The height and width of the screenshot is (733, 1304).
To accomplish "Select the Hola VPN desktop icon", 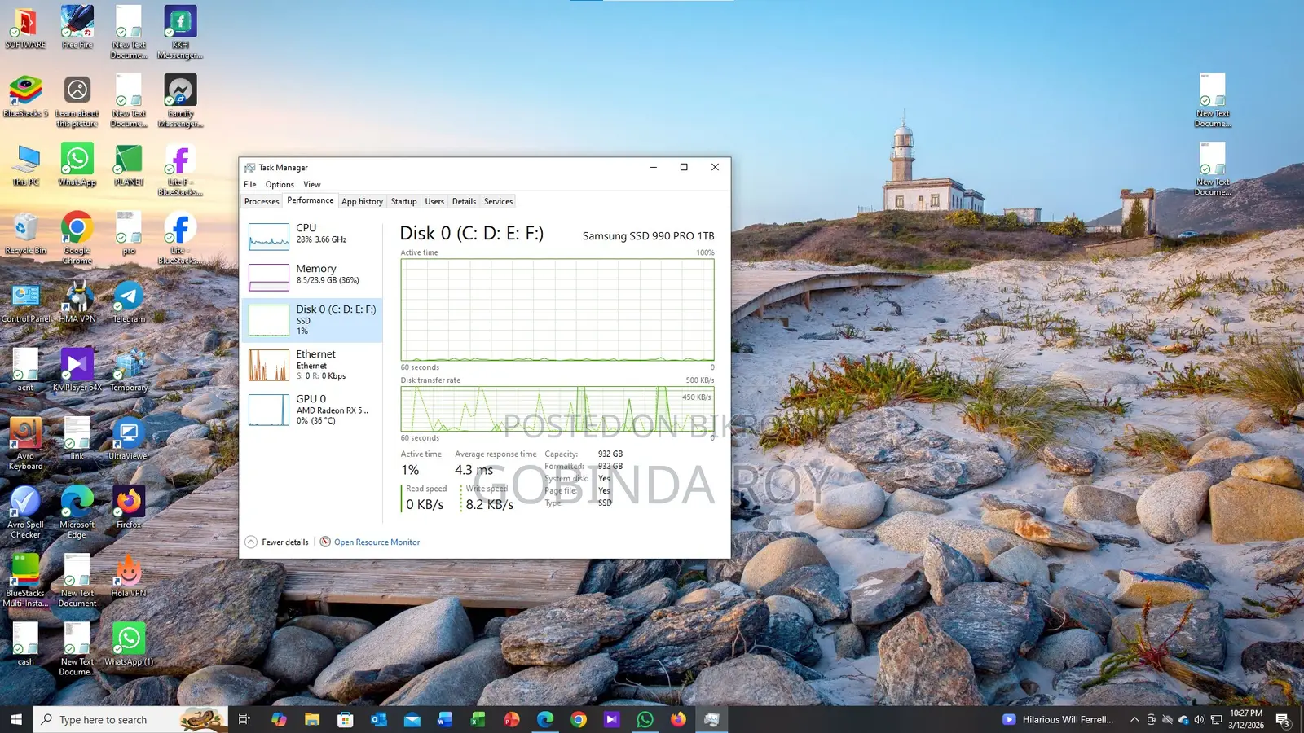I will 129,575.
